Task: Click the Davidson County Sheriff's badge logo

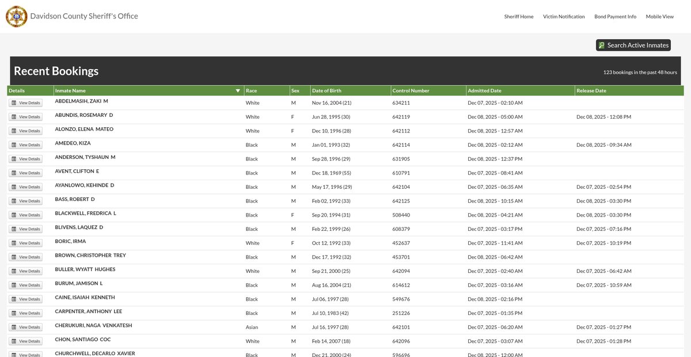Action: click(16, 16)
